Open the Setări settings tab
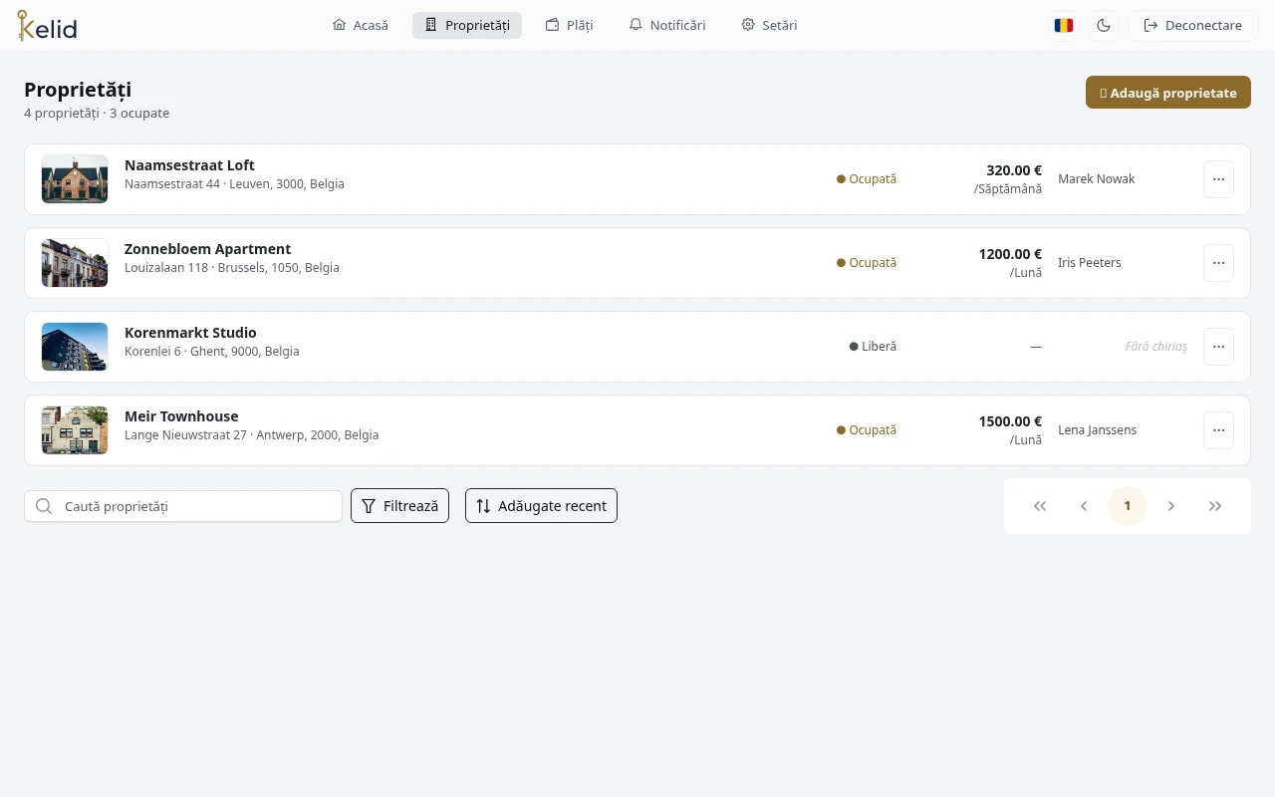 pos(769,25)
